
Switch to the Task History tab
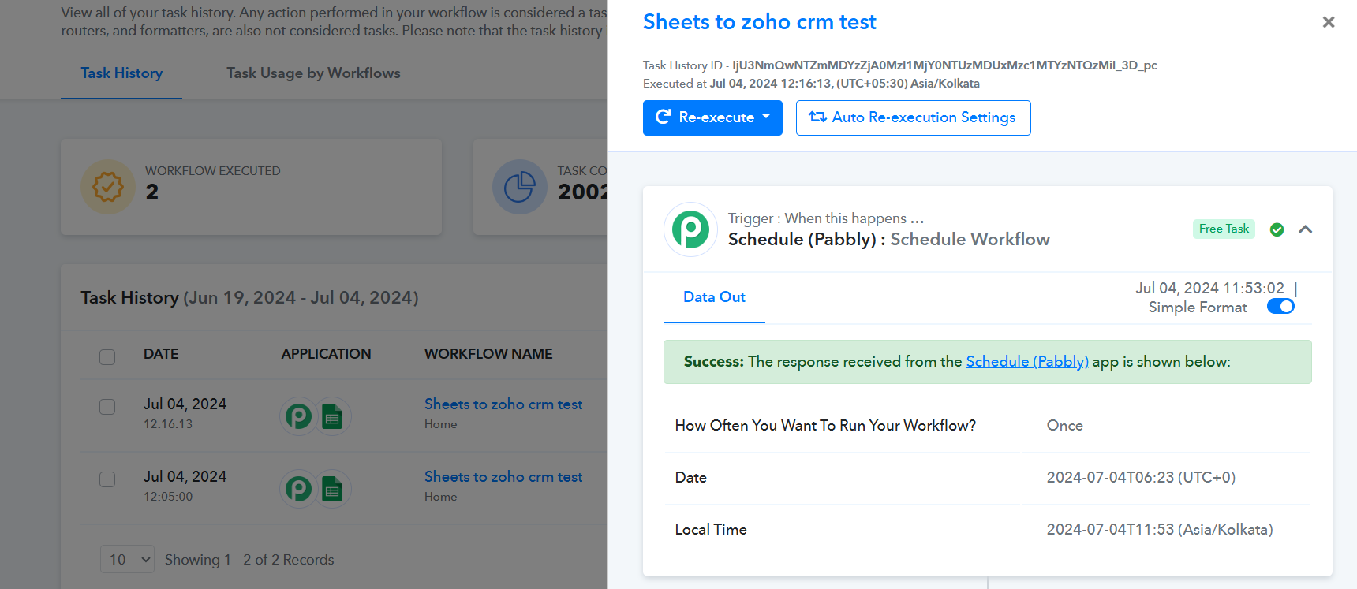(121, 73)
